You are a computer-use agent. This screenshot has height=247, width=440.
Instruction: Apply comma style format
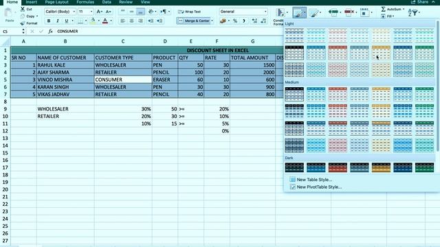point(244,21)
